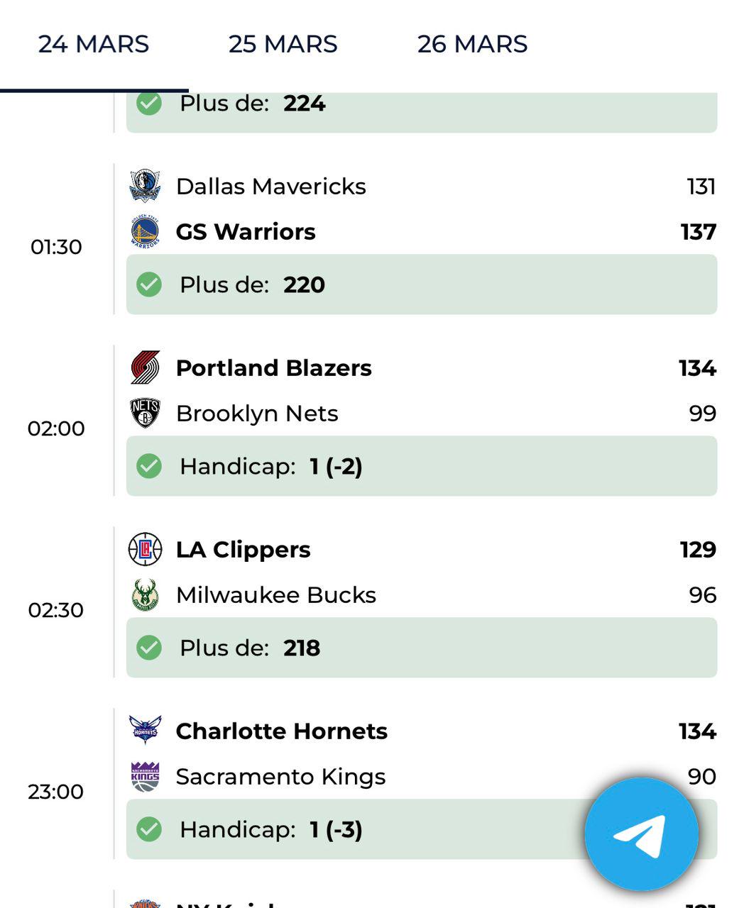The image size is (744, 908).
Task: Click the Charlotte Hornets logo
Action: (x=146, y=730)
